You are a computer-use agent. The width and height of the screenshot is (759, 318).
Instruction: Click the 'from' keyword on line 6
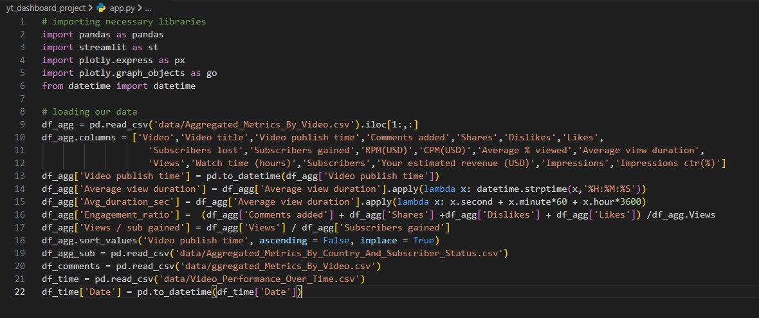[x=53, y=86]
